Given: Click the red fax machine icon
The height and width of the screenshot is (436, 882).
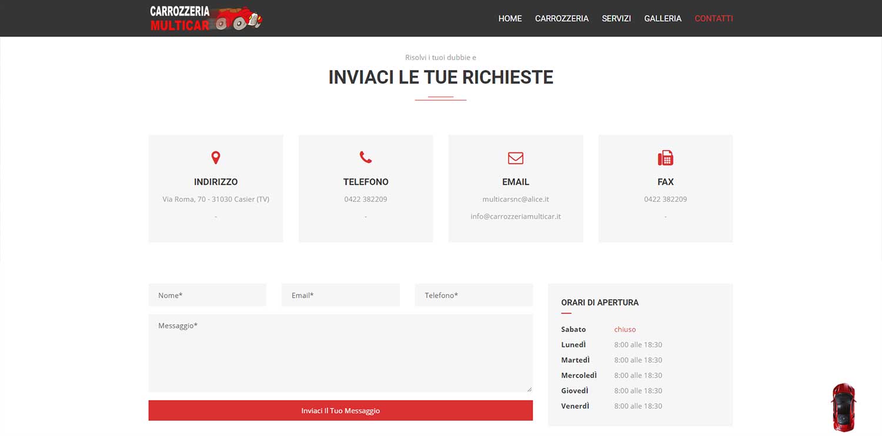Looking at the screenshot, I should (x=665, y=158).
